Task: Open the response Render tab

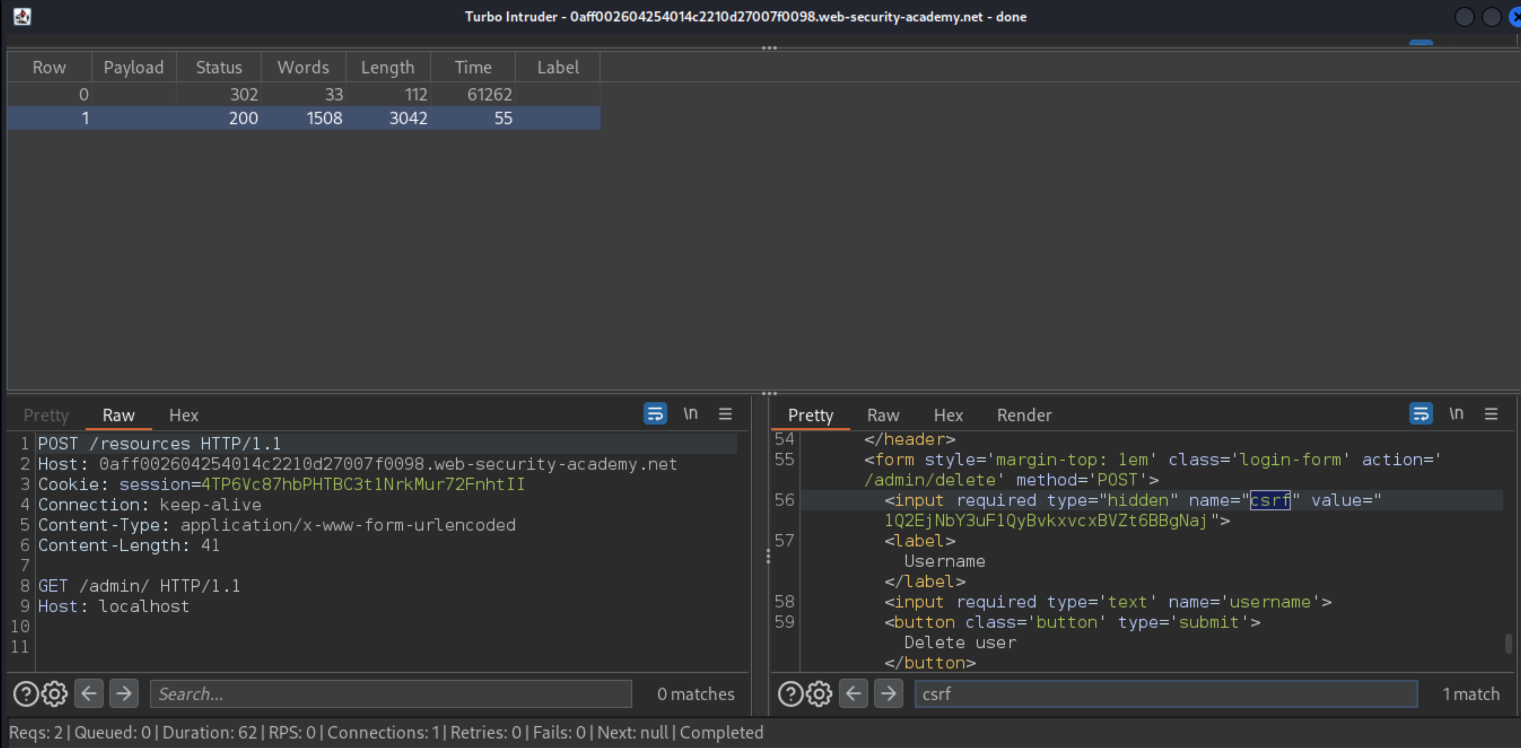Action: pos(1024,415)
